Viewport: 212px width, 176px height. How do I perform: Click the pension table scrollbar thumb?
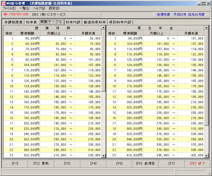point(206,78)
